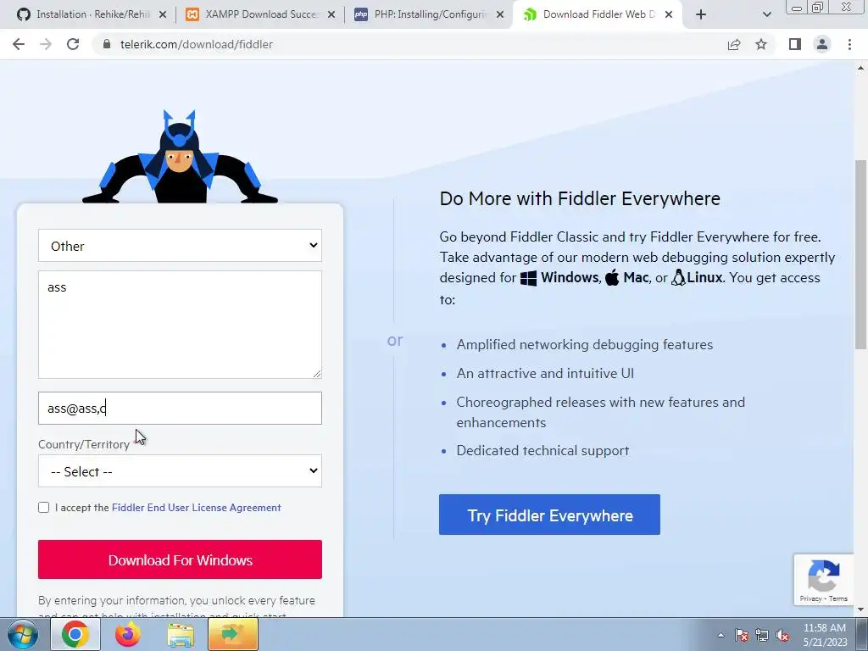Open reCAPTCHA Terms link
868x651 pixels.
[x=838, y=598]
